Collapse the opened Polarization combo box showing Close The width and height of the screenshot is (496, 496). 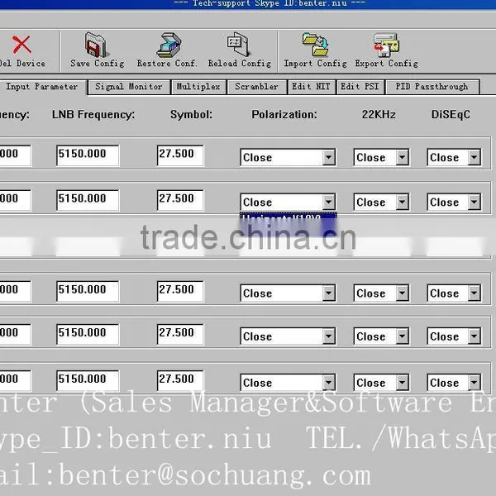coord(329,202)
